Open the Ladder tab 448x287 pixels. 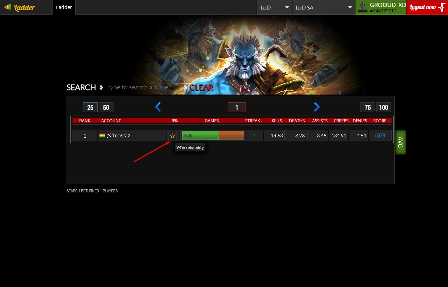click(64, 7)
